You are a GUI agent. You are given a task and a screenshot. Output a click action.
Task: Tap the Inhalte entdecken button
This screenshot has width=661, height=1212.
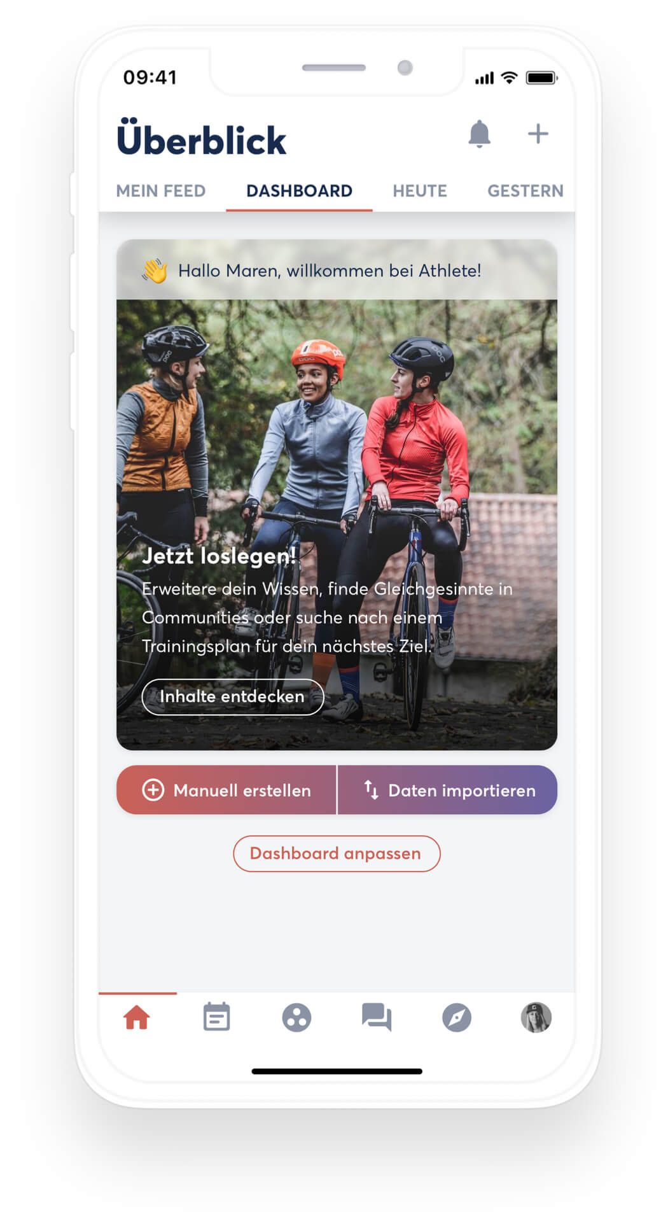233,696
